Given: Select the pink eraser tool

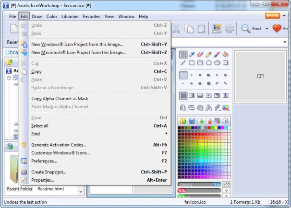Looking at the screenshot, I should coord(200,55).
